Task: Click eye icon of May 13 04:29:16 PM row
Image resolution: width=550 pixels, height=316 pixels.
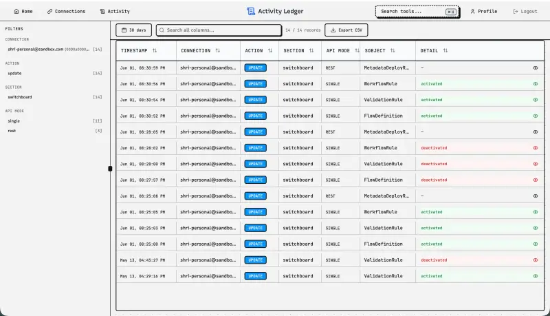Action: coord(536,276)
